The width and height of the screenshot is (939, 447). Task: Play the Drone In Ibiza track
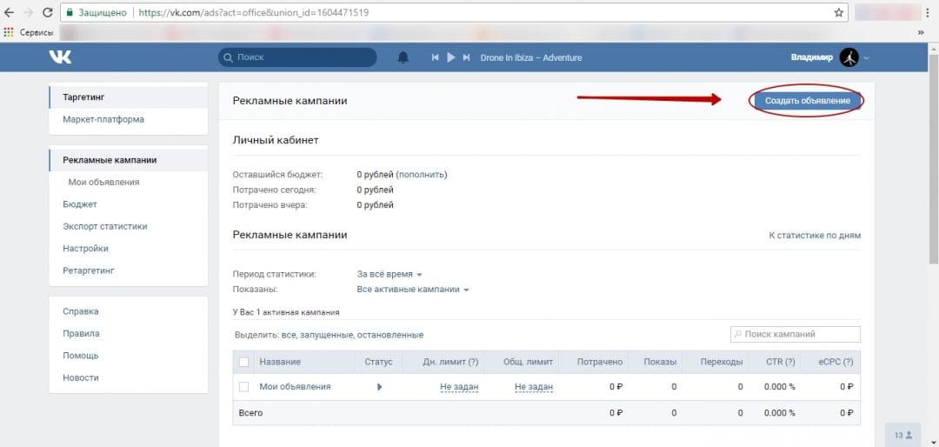450,57
